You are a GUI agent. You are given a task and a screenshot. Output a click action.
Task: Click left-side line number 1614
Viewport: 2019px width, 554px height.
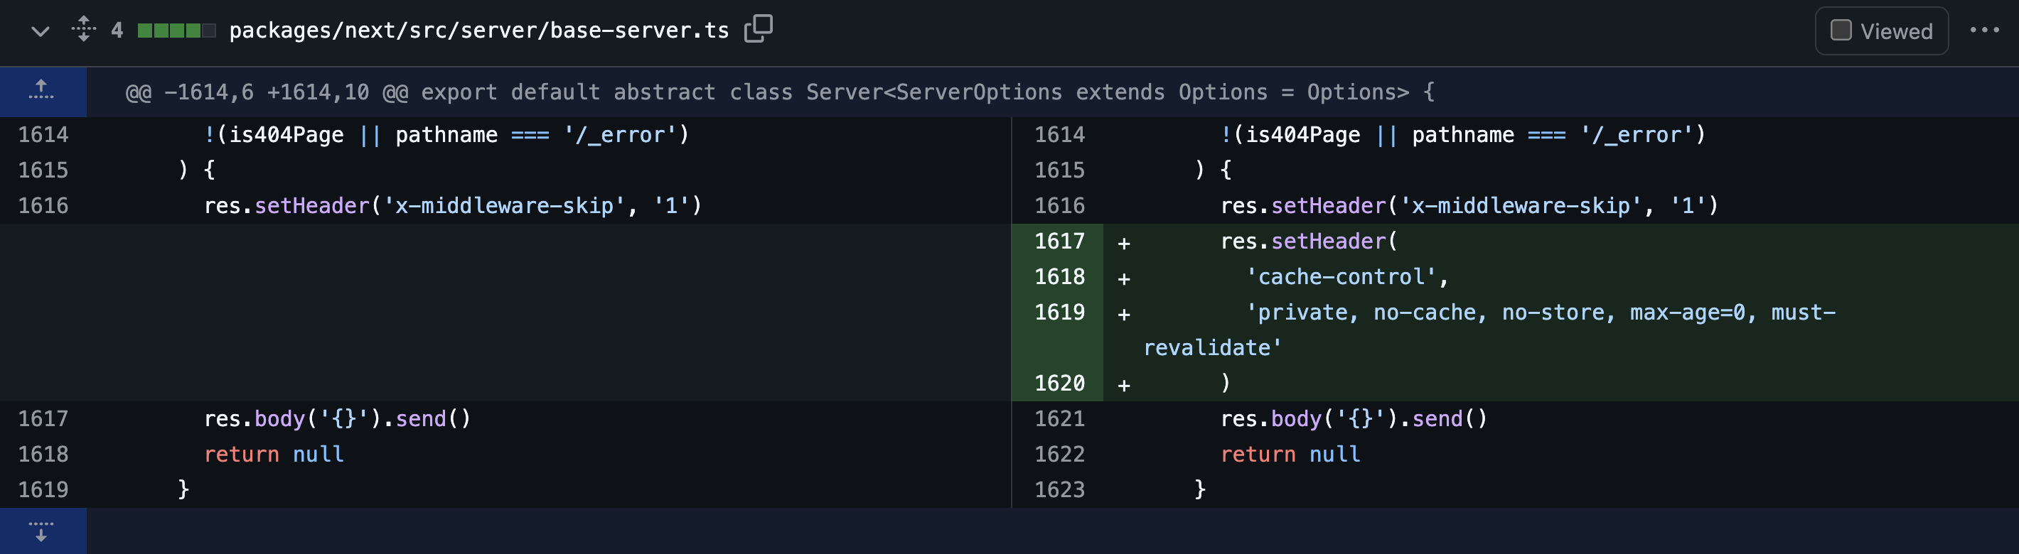(x=43, y=135)
